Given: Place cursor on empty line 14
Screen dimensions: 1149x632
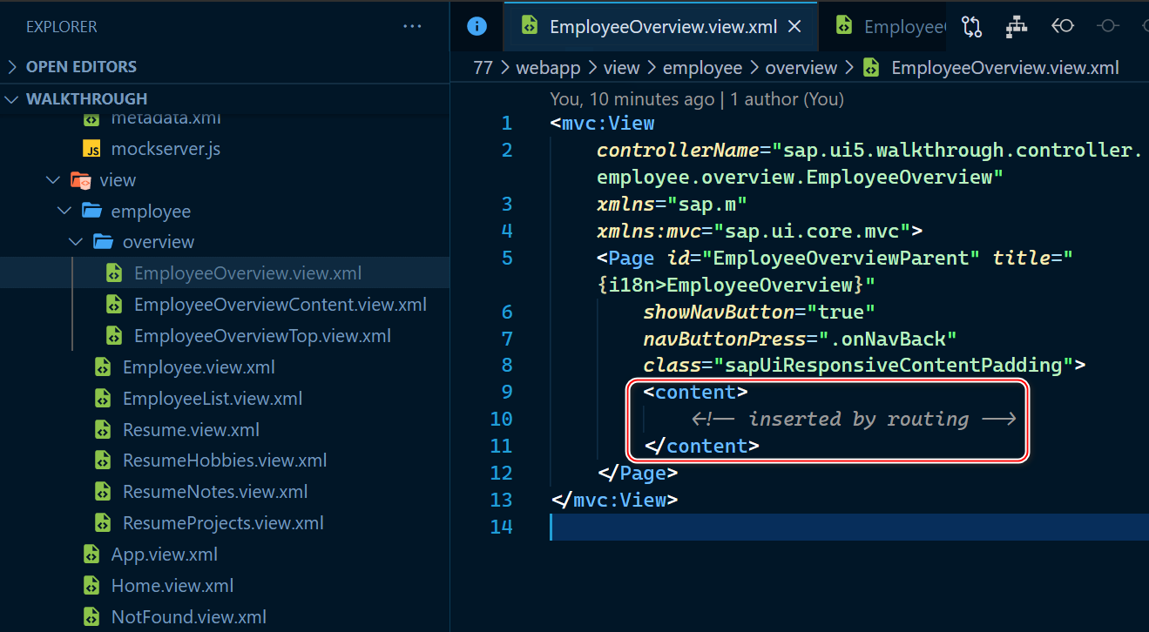Looking at the screenshot, I should (849, 527).
